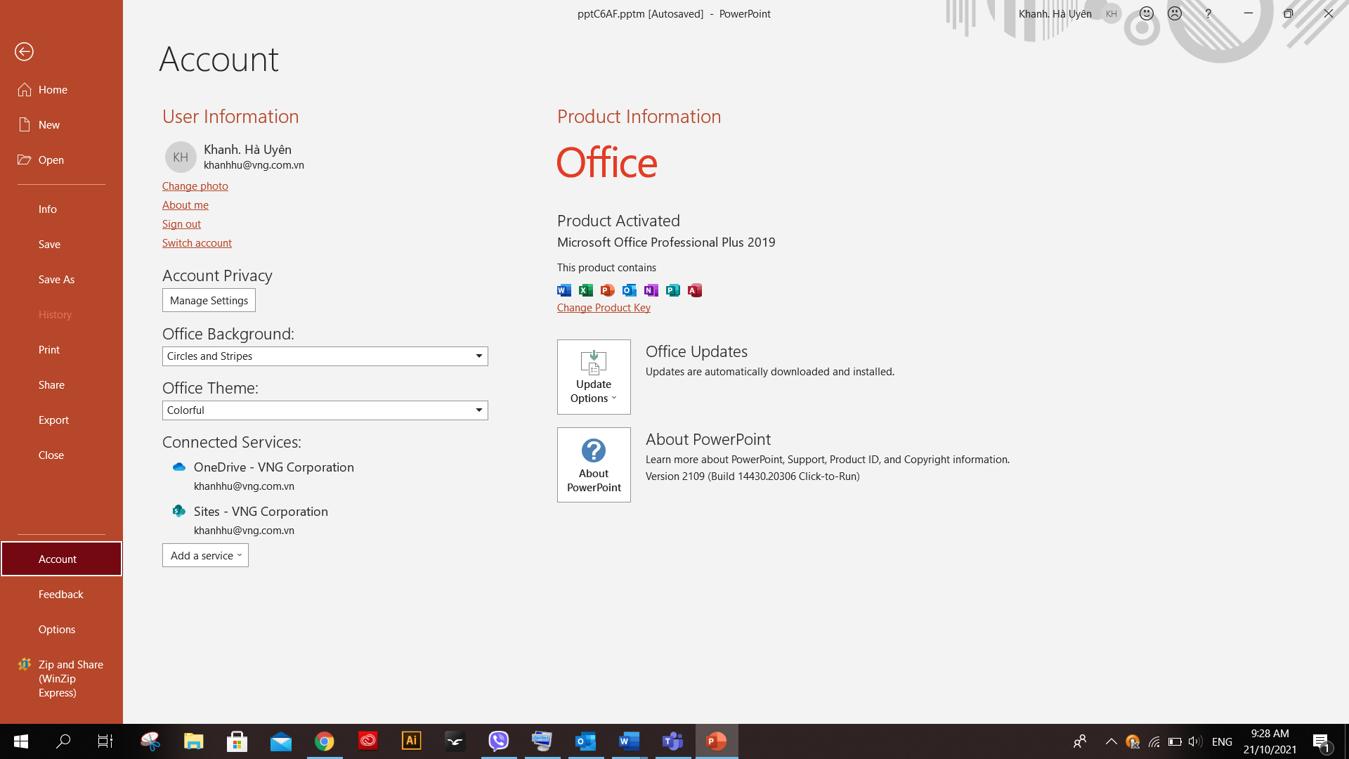Switch to Word on the taskbar

coord(630,741)
